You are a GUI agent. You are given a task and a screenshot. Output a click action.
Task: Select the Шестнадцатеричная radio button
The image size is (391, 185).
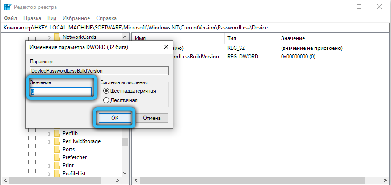coord(106,91)
